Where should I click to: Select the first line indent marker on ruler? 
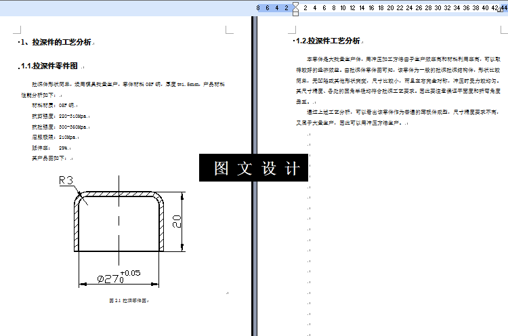tap(295, 4)
